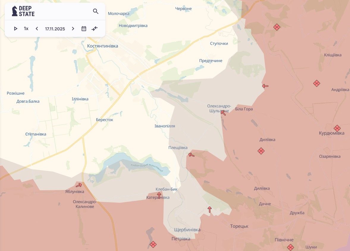Screen dimensions: 350x251
Task: Go to the next date arrow
Action: 73,29
